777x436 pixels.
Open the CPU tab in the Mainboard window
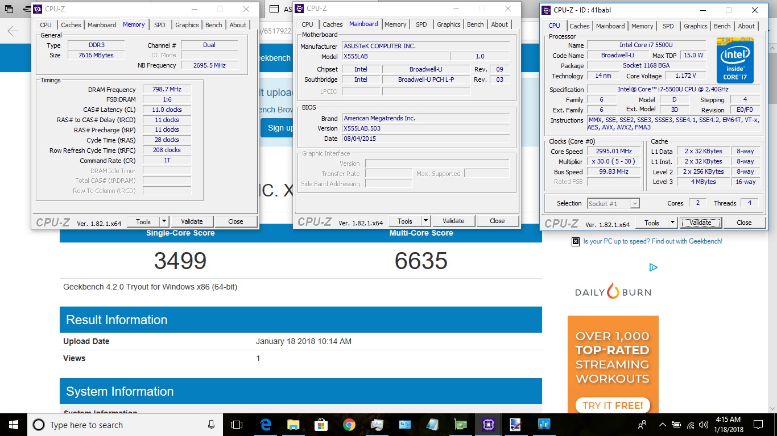(x=307, y=24)
